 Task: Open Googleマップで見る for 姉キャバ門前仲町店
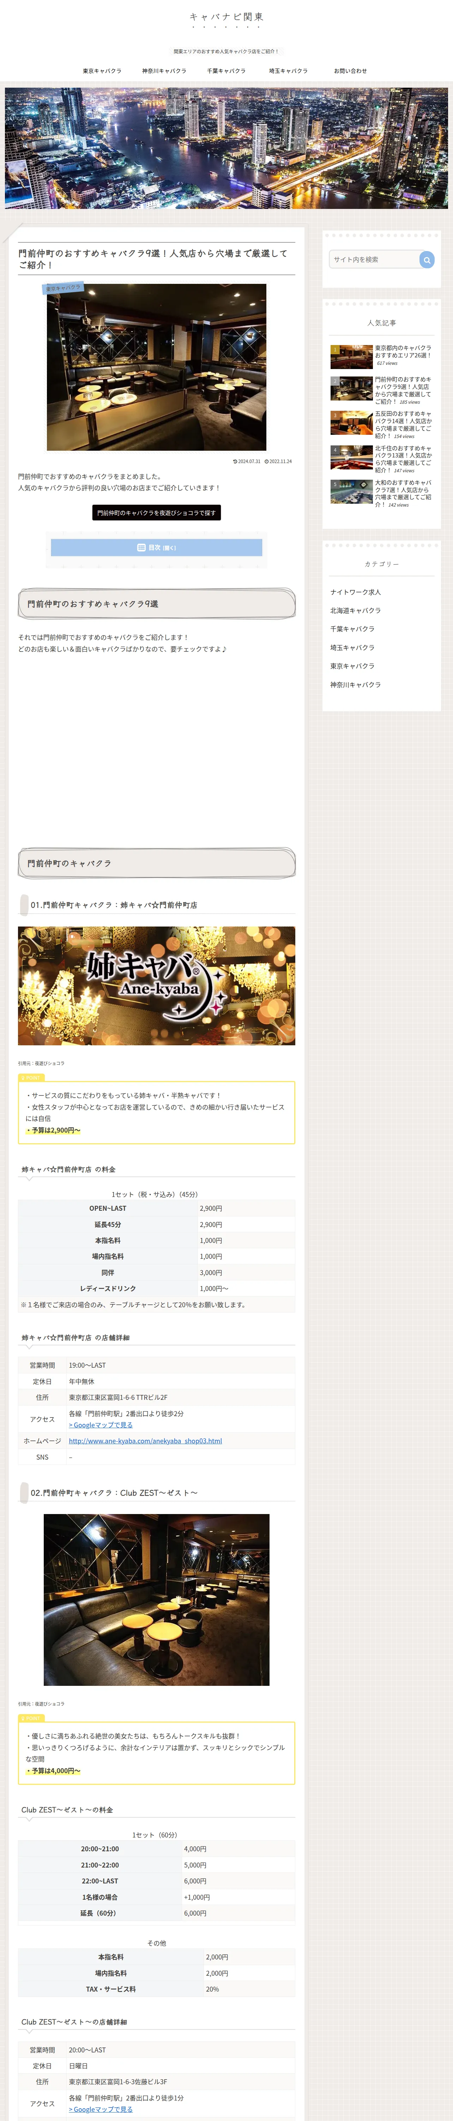pyautogui.click(x=100, y=1425)
